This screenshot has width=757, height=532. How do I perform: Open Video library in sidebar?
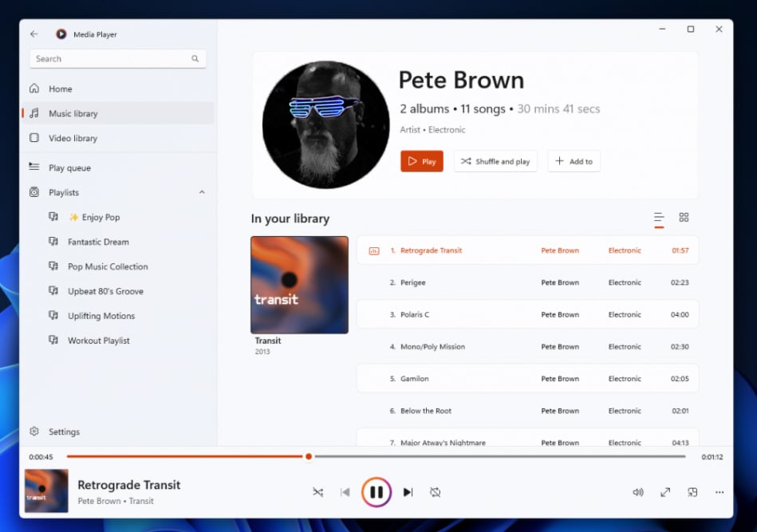73,138
